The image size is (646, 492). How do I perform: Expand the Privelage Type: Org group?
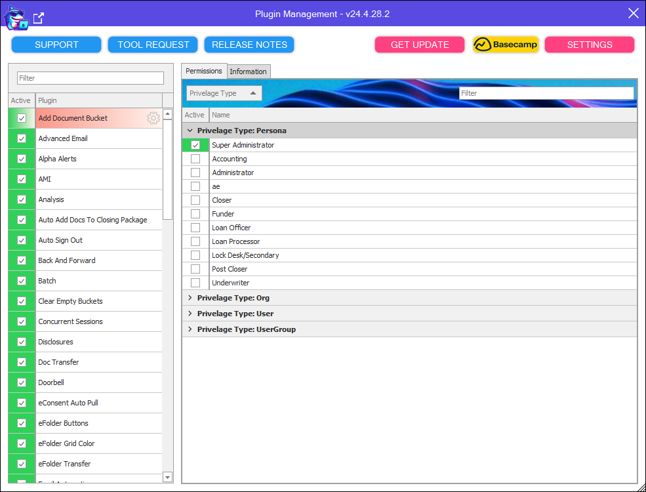tap(190, 298)
